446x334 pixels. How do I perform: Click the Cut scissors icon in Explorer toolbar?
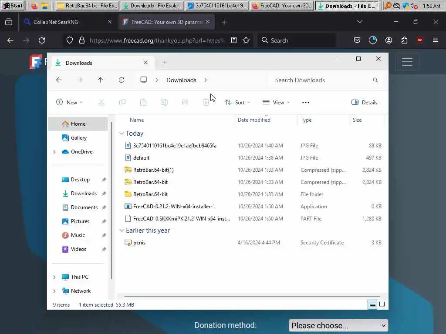pos(101,103)
